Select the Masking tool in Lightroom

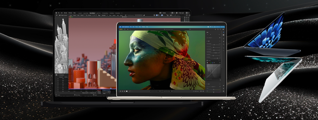tap(224, 44)
